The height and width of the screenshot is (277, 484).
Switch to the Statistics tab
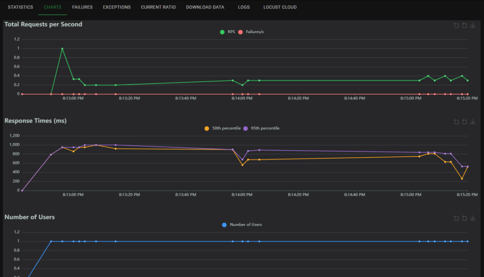(x=20, y=8)
